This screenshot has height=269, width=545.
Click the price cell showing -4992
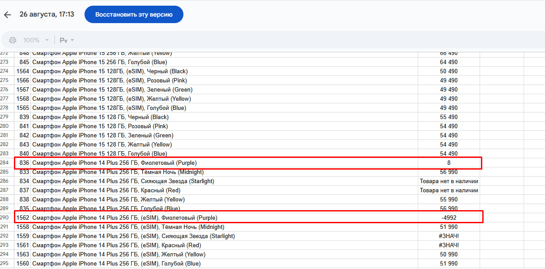(449, 218)
